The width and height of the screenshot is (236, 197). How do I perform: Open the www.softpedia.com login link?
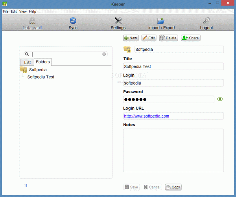pos(146,116)
